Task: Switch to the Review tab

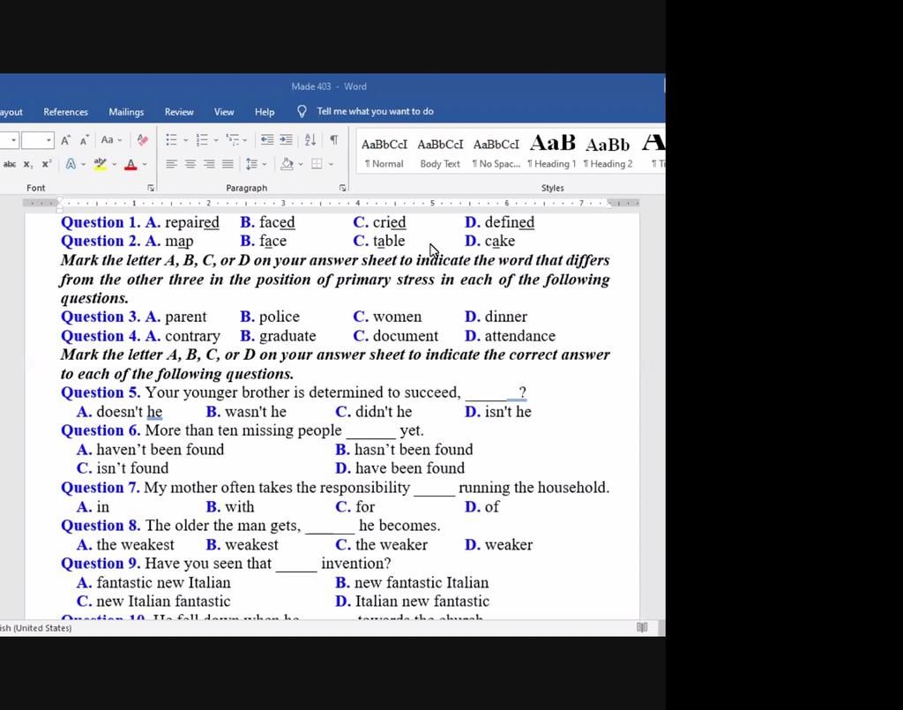Action: (x=179, y=112)
